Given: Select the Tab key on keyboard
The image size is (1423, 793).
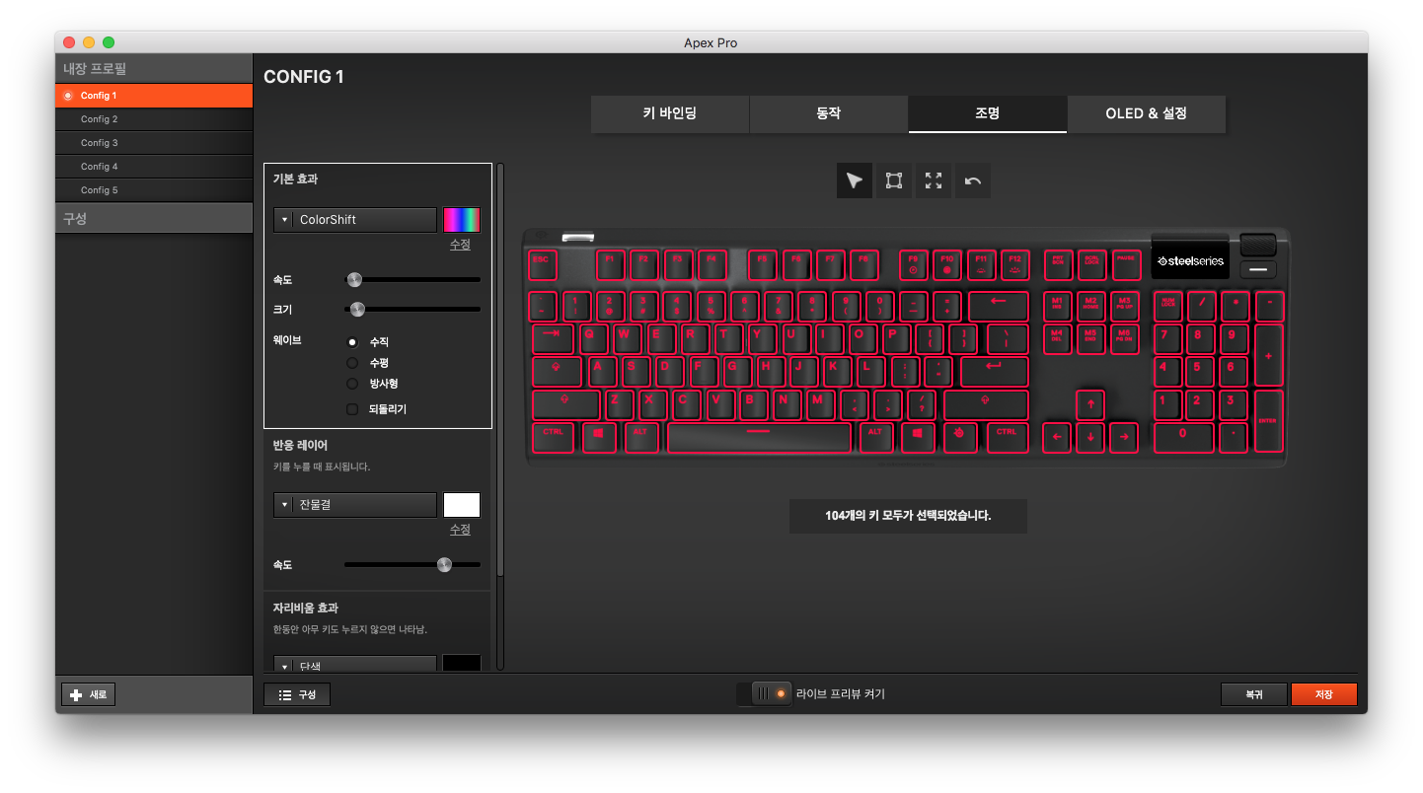Looking at the screenshot, I should point(552,338).
